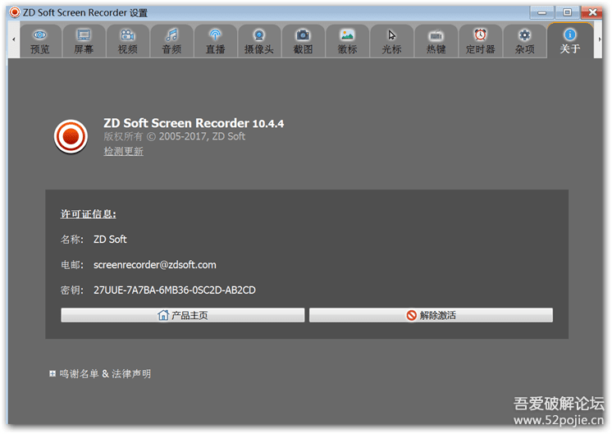Click the 检测更新 check update link

pos(123,151)
